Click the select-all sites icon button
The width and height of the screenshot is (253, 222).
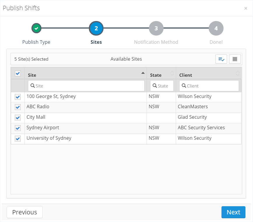(x=221, y=59)
